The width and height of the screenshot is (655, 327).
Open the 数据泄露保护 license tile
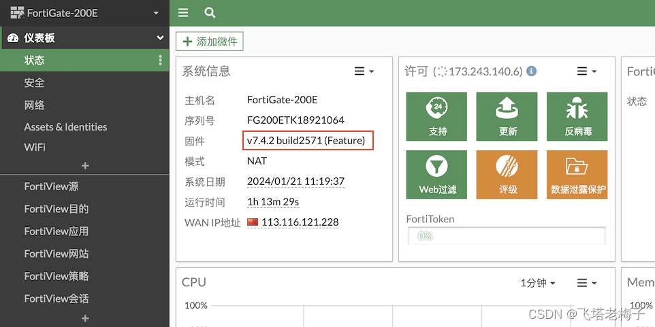tap(577, 175)
